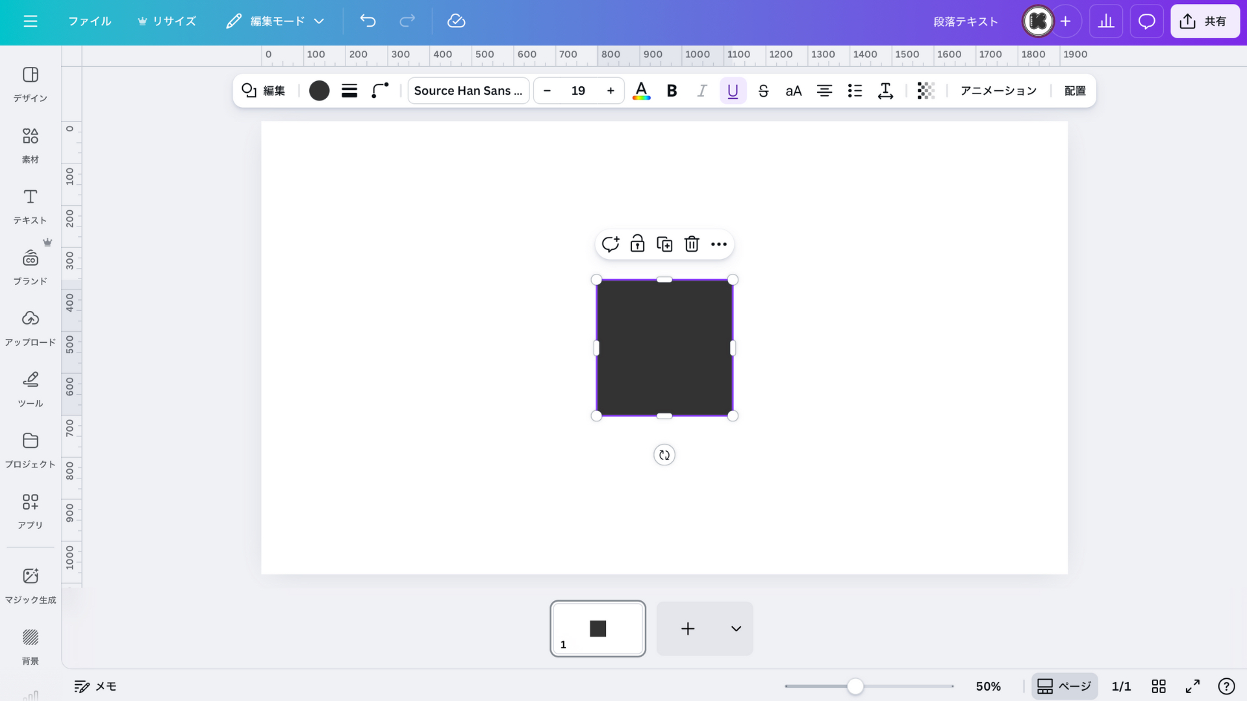
Task: Open the 素材 elements panel
Action: [x=31, y=145]
